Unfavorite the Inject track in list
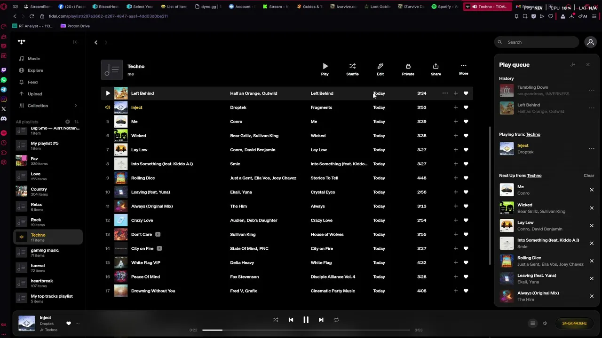Screen dimensions: 602x338 click(466, 108)
